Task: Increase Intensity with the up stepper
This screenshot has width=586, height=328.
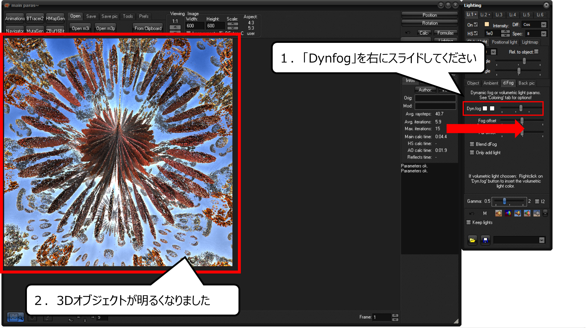Action: [505, 31]
